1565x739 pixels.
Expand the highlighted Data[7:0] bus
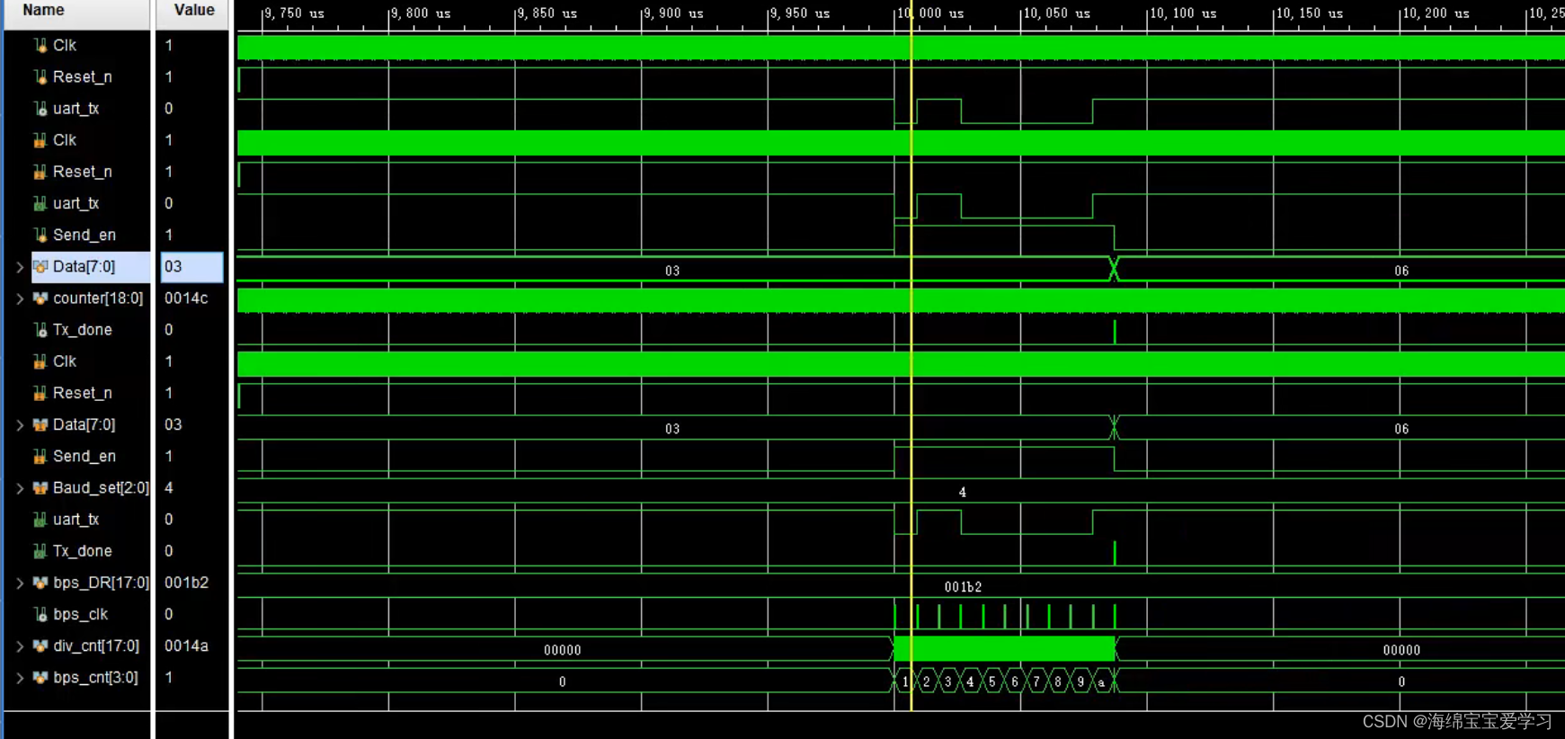[20, 267]
